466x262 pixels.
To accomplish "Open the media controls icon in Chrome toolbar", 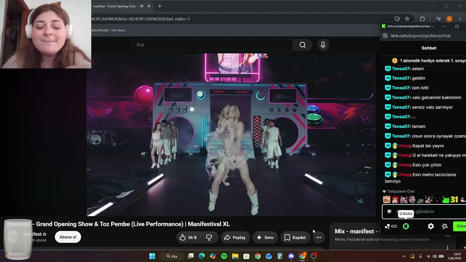I will [438, 19].
